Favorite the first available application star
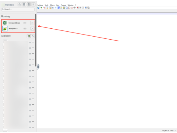Screen dimensions: 177x133 [30, 42]
